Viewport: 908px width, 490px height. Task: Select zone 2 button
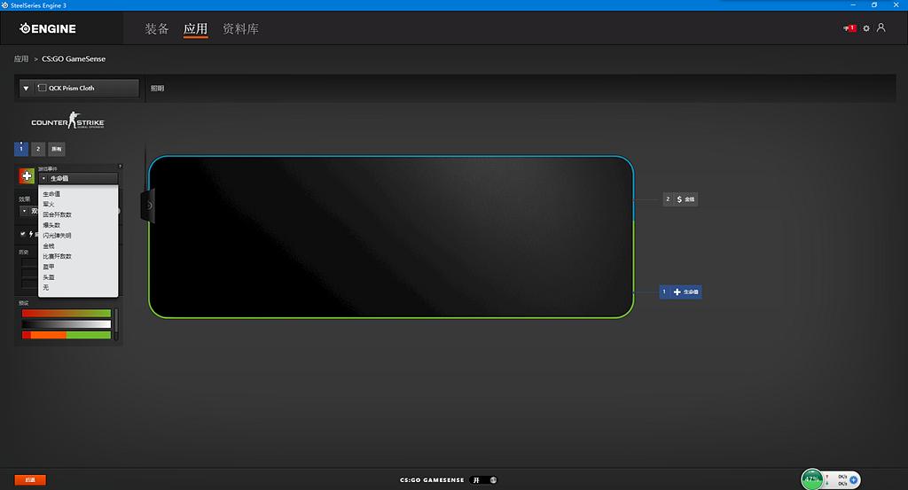(x=38, y=149)
